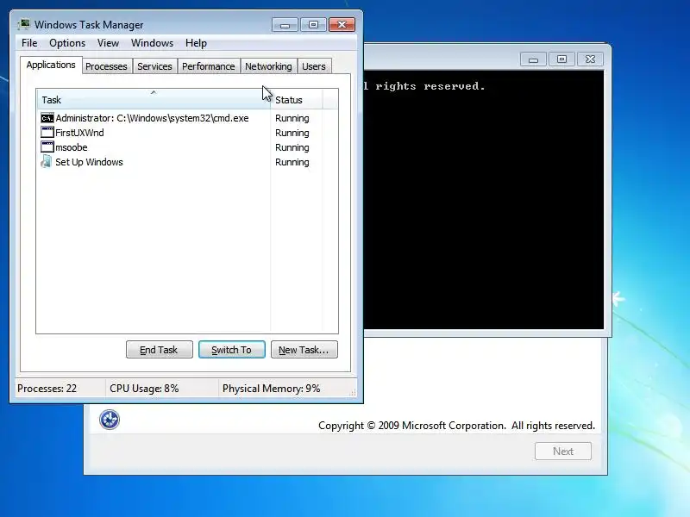Maximize the command prompt window

click(x=562, y=59)
